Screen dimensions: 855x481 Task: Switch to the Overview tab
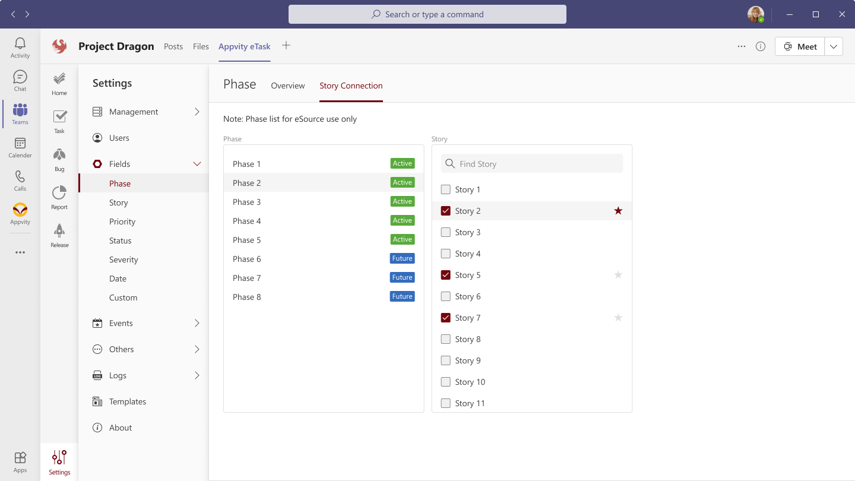pos(288,86)
